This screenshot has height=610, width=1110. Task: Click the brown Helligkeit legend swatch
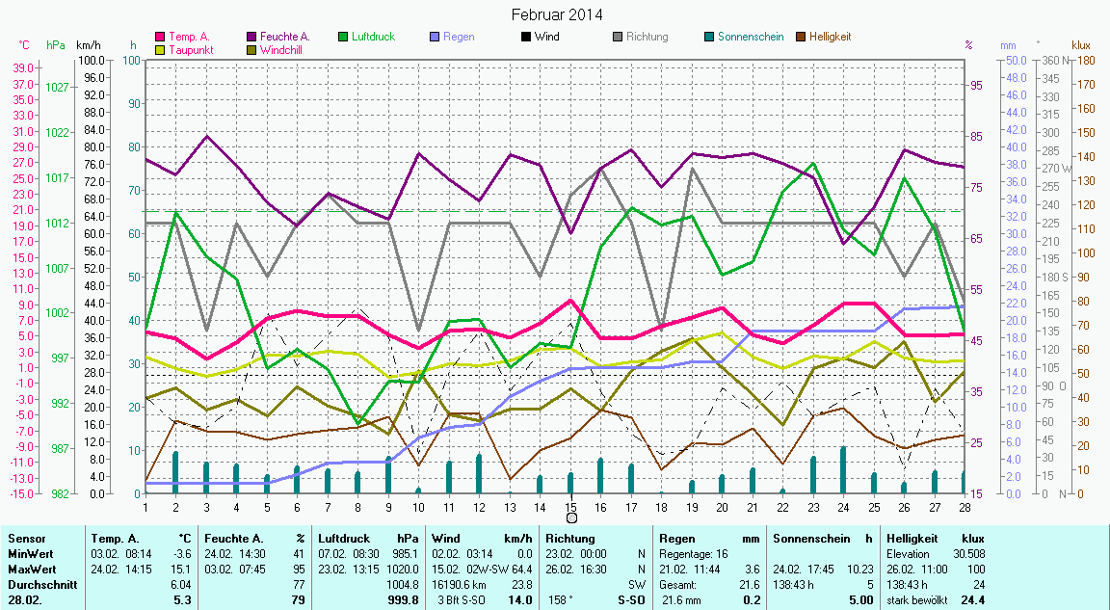(x=802, y=37)
